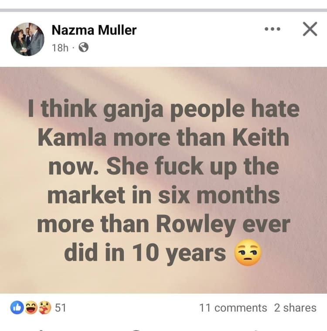327x331 pixels.
Task: Click the 18h post timestamp
Action: pos(60,48)
